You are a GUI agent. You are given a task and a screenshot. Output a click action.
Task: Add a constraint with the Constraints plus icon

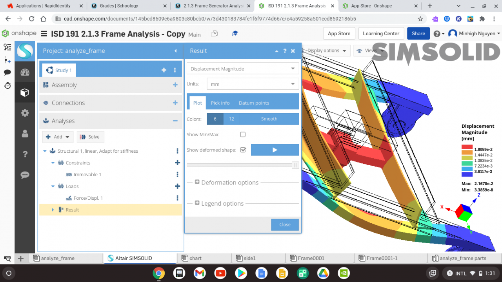coord(177,163)
